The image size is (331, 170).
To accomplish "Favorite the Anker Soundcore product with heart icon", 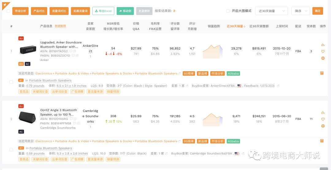I will tap(323, 51).
